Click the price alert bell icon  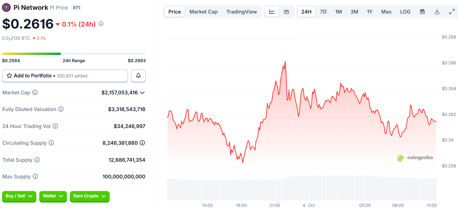[139, 76]
